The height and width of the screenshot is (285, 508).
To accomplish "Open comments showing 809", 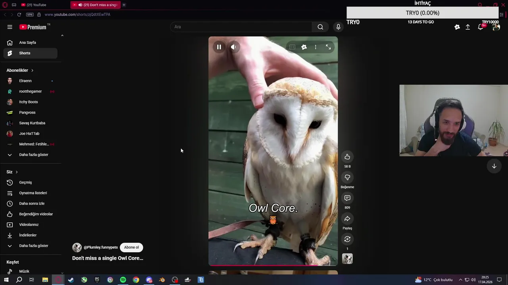I will coord(347,198).
